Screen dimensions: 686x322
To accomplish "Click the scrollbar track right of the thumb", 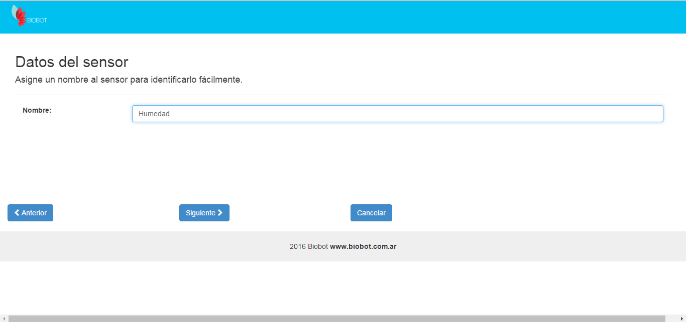I will pos(672,318).
